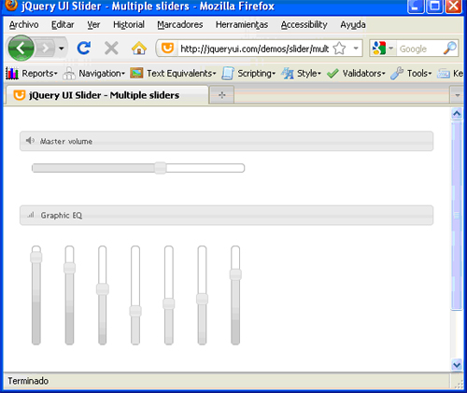Image resolution: width=467 pixels, height=393 pixels.
Task: Go back using the green Back arrow
Action: pyautogui.click(x=21, y=49)
